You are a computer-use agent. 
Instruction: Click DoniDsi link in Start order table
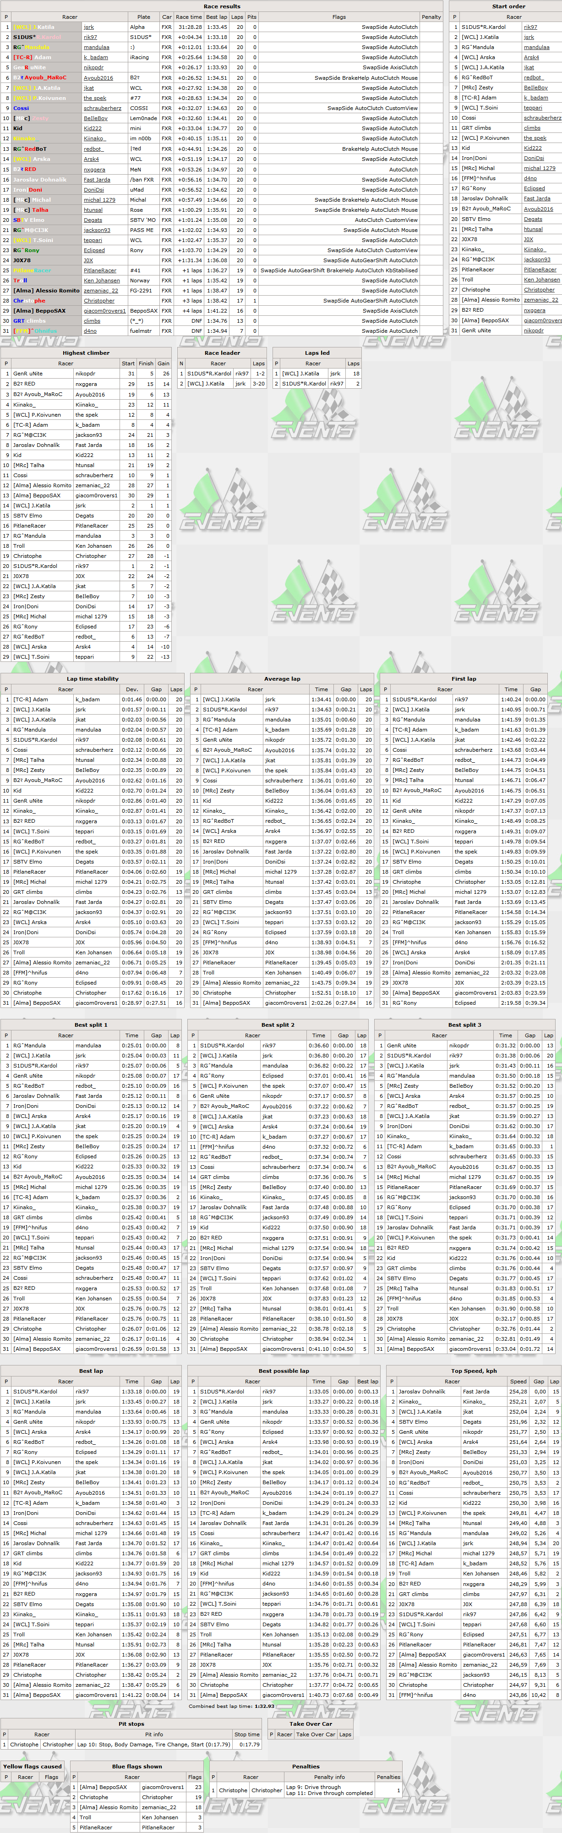pos(534,158)
